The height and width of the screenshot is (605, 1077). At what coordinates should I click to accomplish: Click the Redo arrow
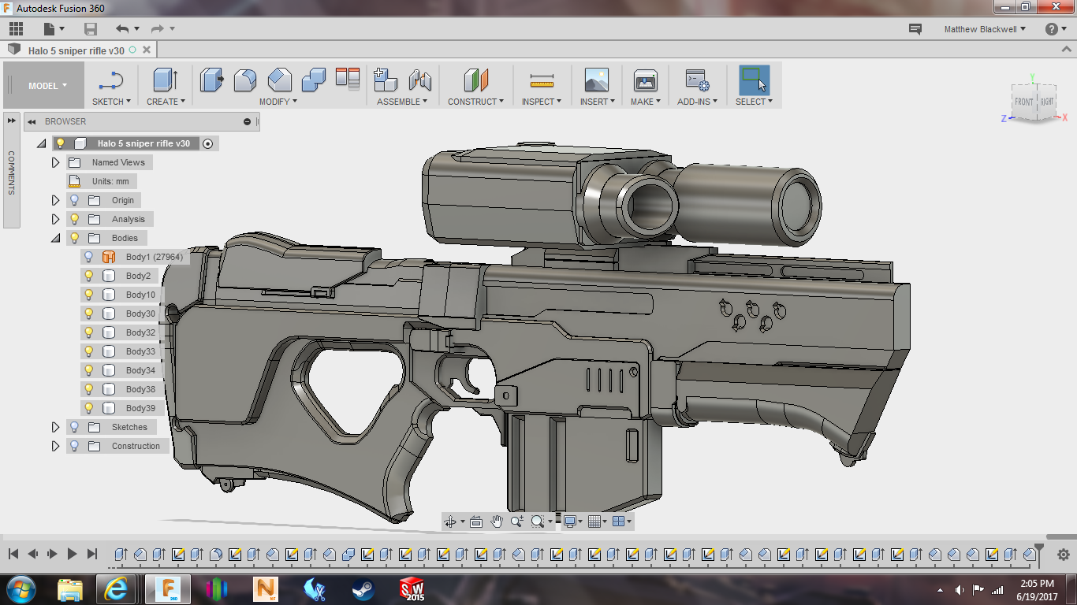[x=157, y=29]
